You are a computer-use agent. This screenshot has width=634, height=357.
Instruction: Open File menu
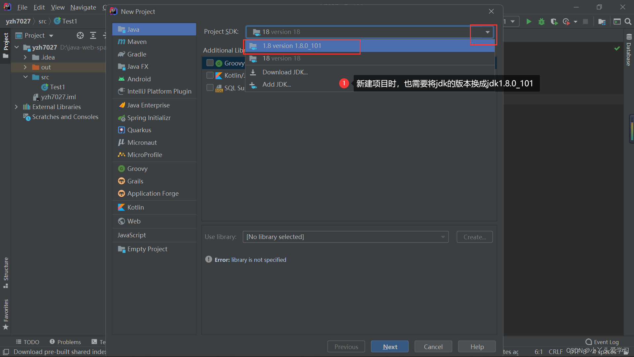[22, 7]
